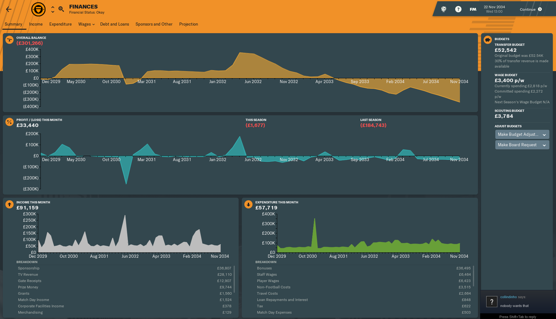The width and height of the screenshot is (556, 319).
Task: Switch club with the up/down chevrons
Action: click(x=53, y=9)
